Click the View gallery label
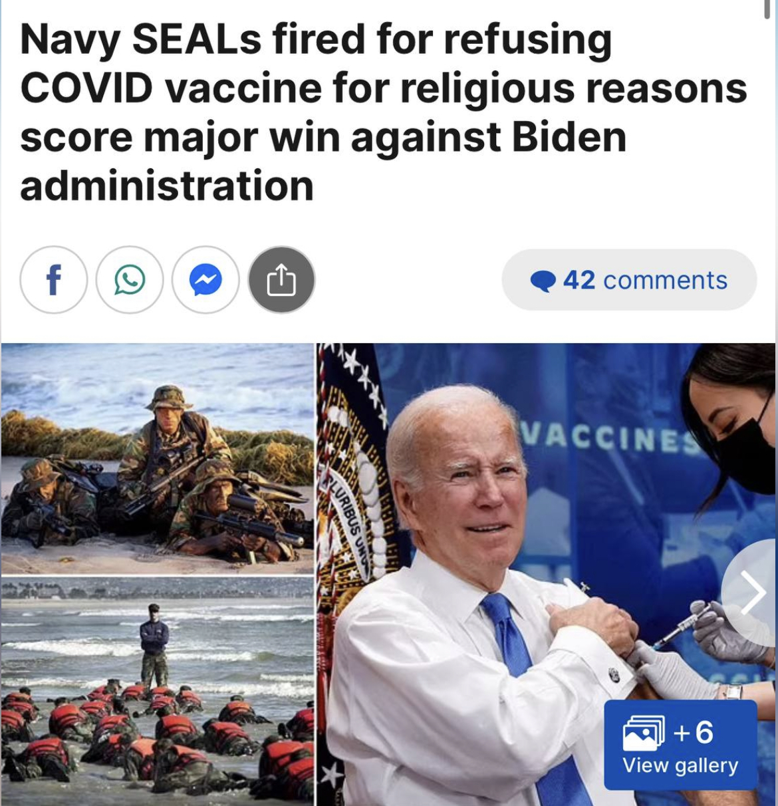 [680, 765]
